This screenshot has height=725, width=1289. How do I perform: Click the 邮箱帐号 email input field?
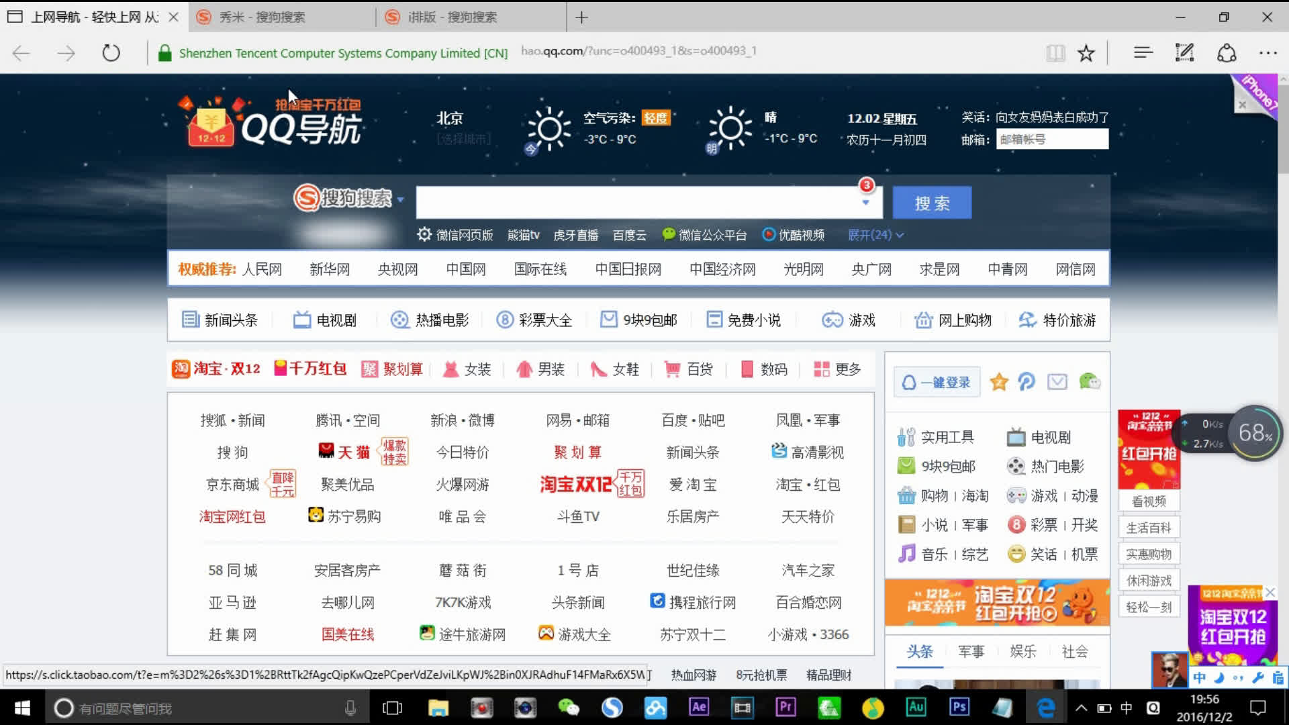tap(1052, 139)
